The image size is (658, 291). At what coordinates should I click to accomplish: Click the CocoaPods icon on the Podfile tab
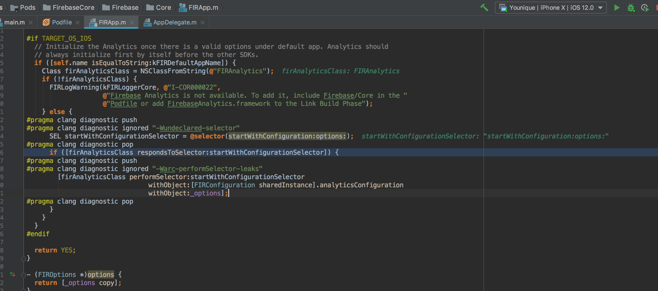(47, 22)
